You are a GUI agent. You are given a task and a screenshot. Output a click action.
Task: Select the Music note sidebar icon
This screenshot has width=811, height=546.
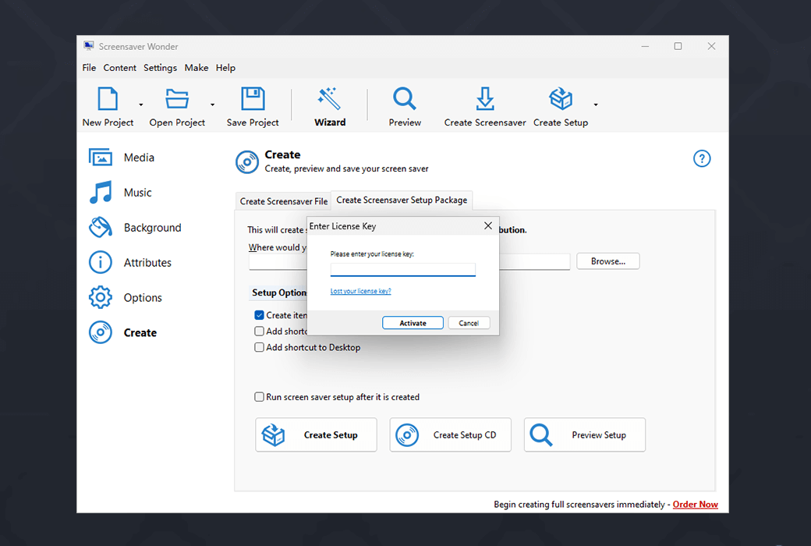(101, 193)
